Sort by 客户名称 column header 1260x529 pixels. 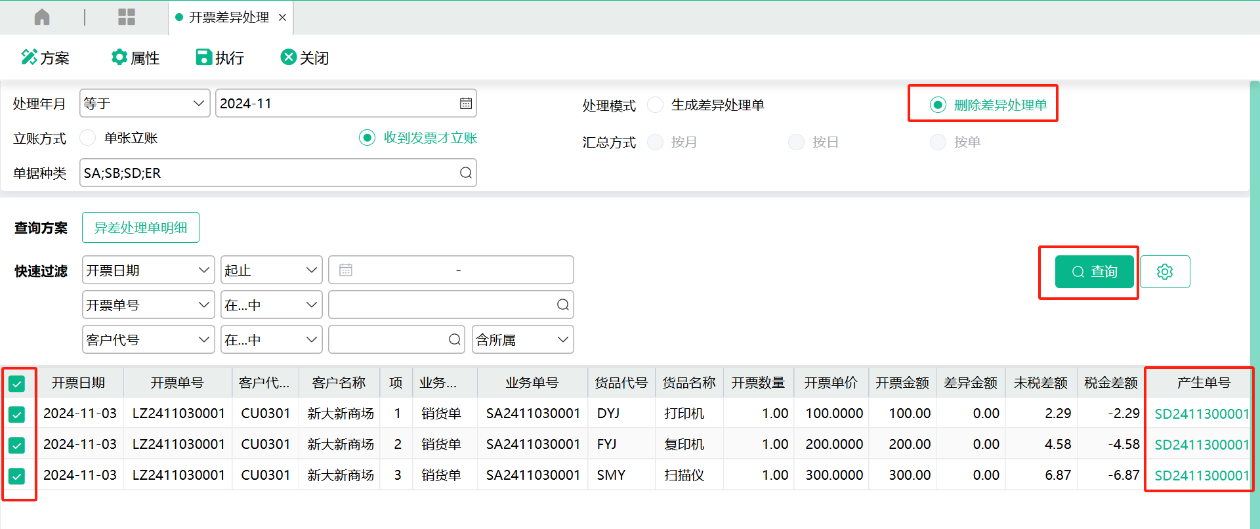(339, 383)
